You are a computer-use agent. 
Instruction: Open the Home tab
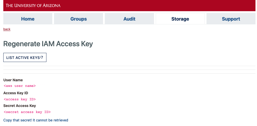point(28,19)
